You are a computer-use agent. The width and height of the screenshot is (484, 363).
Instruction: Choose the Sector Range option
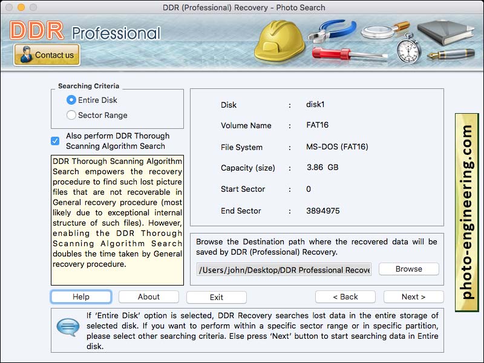click(x=71, y=115)
